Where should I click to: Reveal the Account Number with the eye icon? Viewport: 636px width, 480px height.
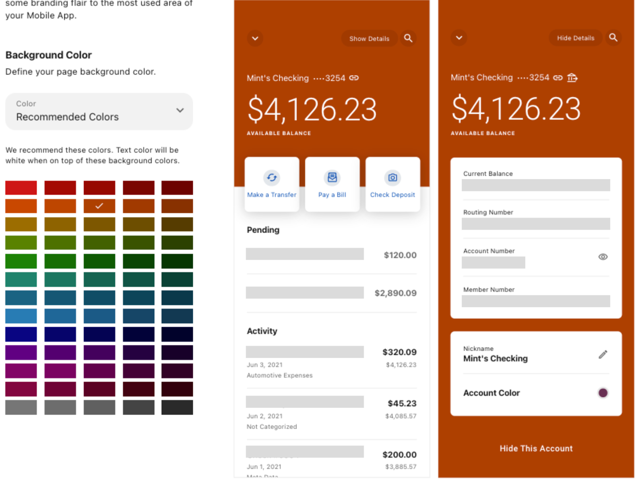(603, 257)
